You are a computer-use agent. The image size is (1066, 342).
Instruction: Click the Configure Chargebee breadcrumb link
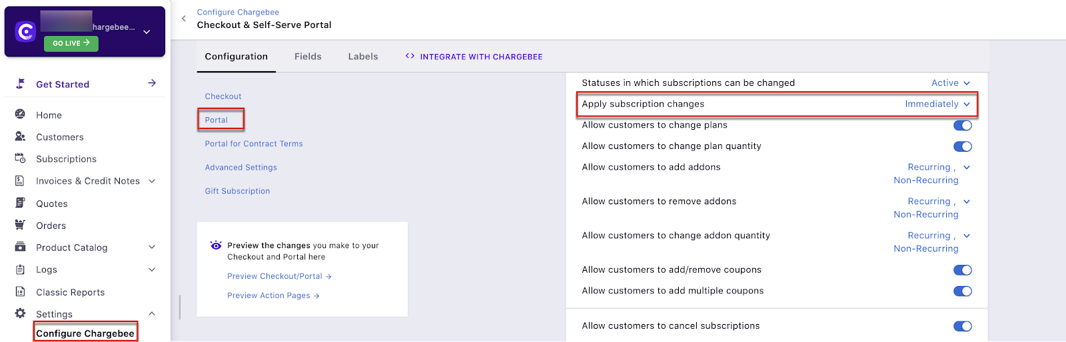238,12
